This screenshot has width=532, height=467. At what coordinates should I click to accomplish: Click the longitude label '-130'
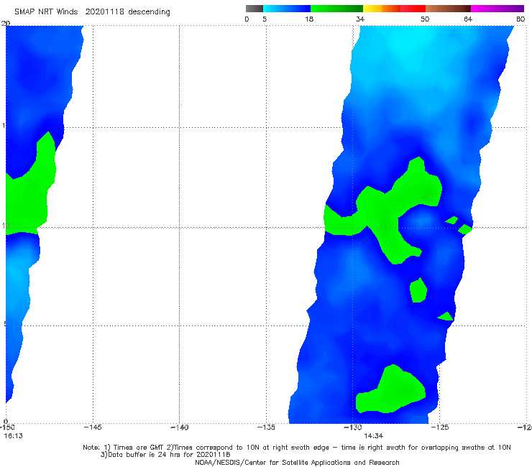tap(353, 427)
